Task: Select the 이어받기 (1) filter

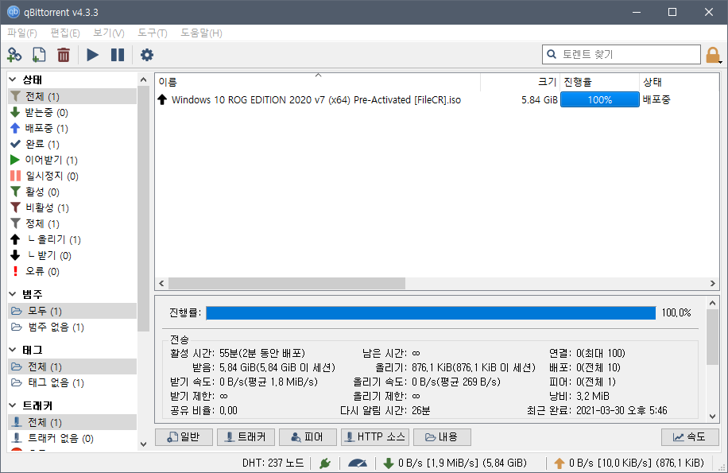Action: pos(72,160)
